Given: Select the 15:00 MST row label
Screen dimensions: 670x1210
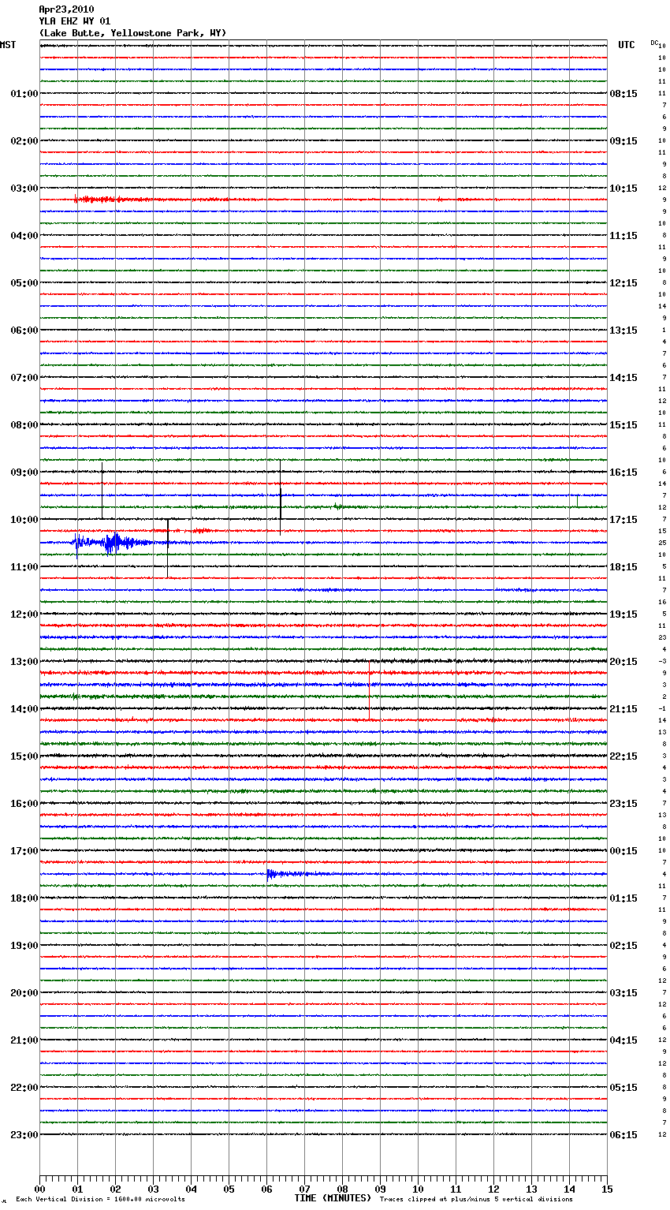Looking at the screenshot, I should [24, 756].
